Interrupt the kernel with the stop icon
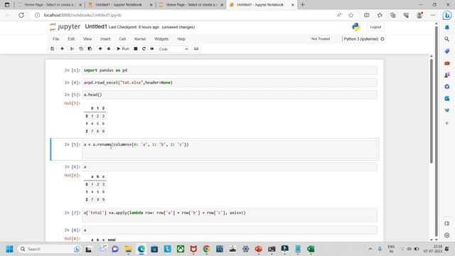 pos(136,49)
